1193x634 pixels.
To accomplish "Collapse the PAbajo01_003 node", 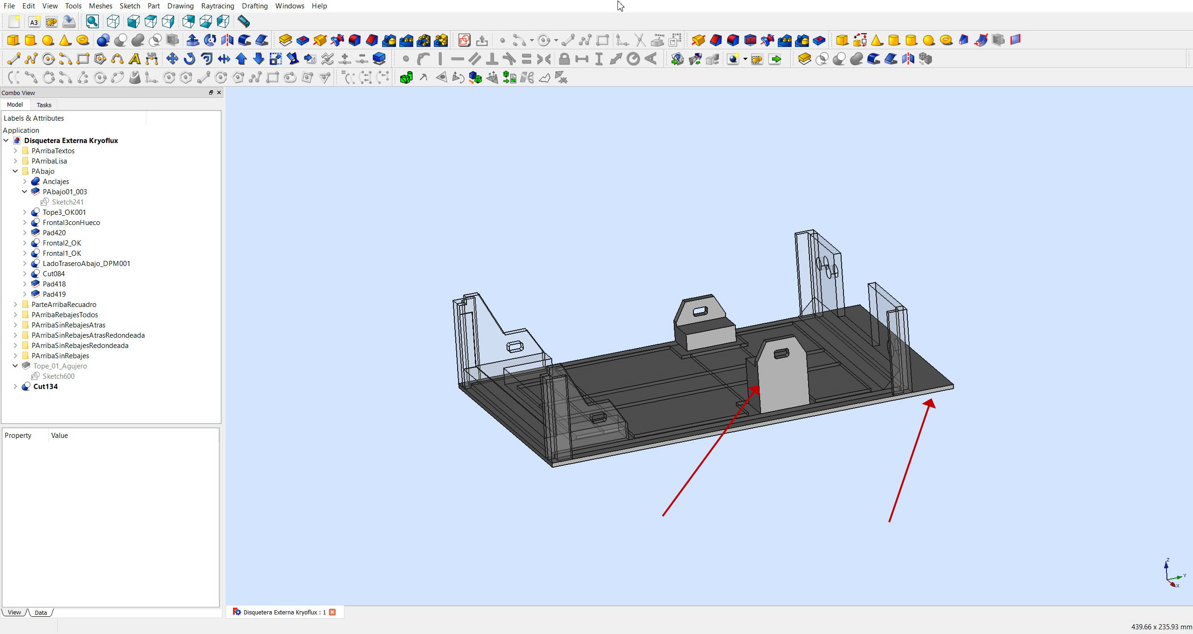I will coord(25,191).
